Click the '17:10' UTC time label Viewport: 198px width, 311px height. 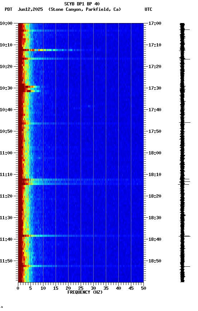[155, 45]
